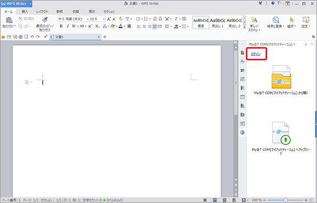Click the font color A button
Image resolution: width=317 pixels, height=203 pixels.
point(120,26)
